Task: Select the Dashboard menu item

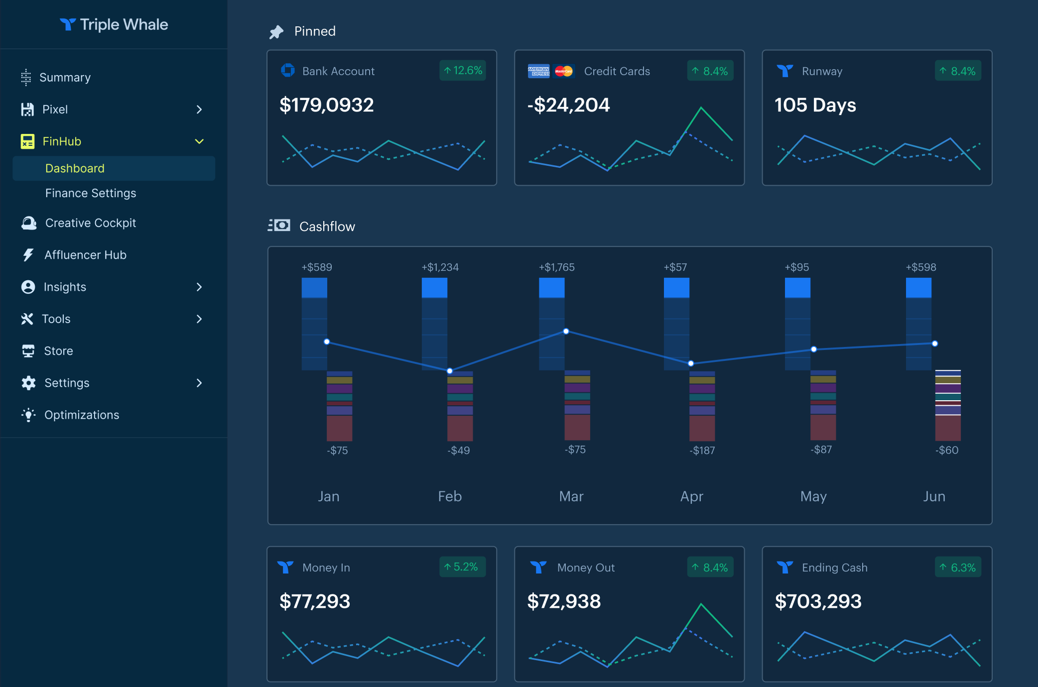Action: coord(75,168)
